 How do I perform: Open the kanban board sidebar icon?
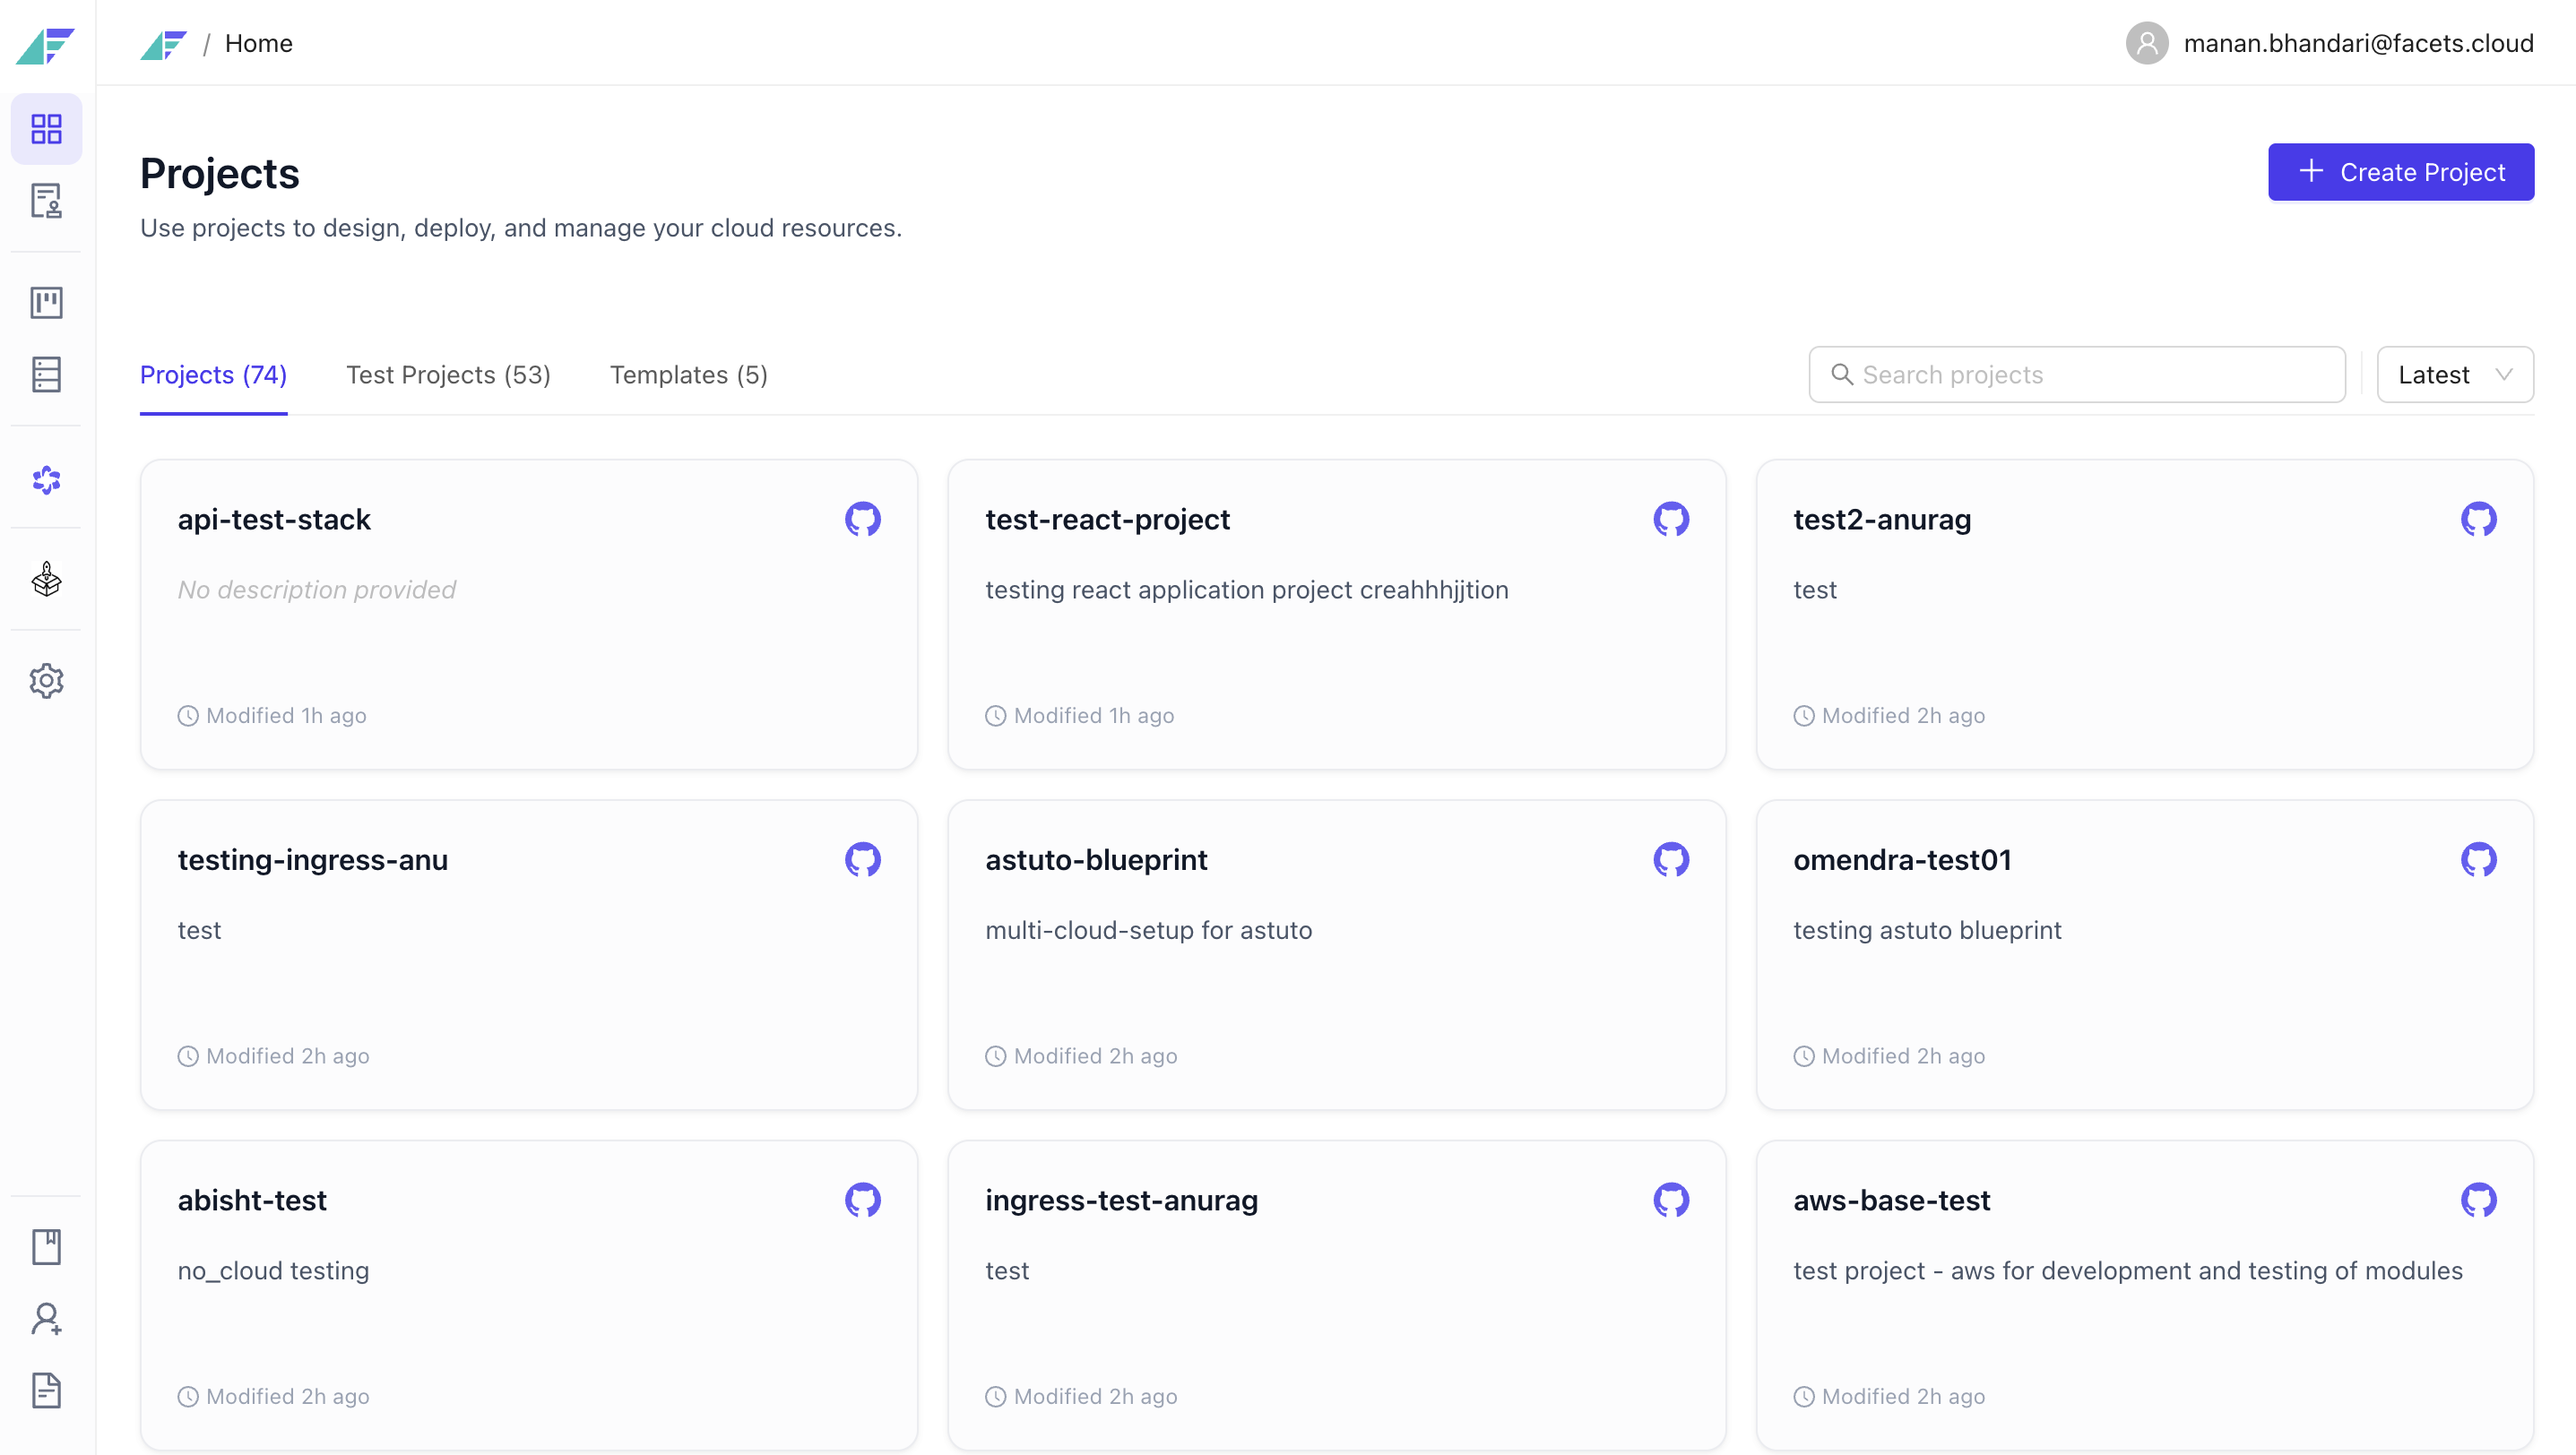click(x=46, y=303)
